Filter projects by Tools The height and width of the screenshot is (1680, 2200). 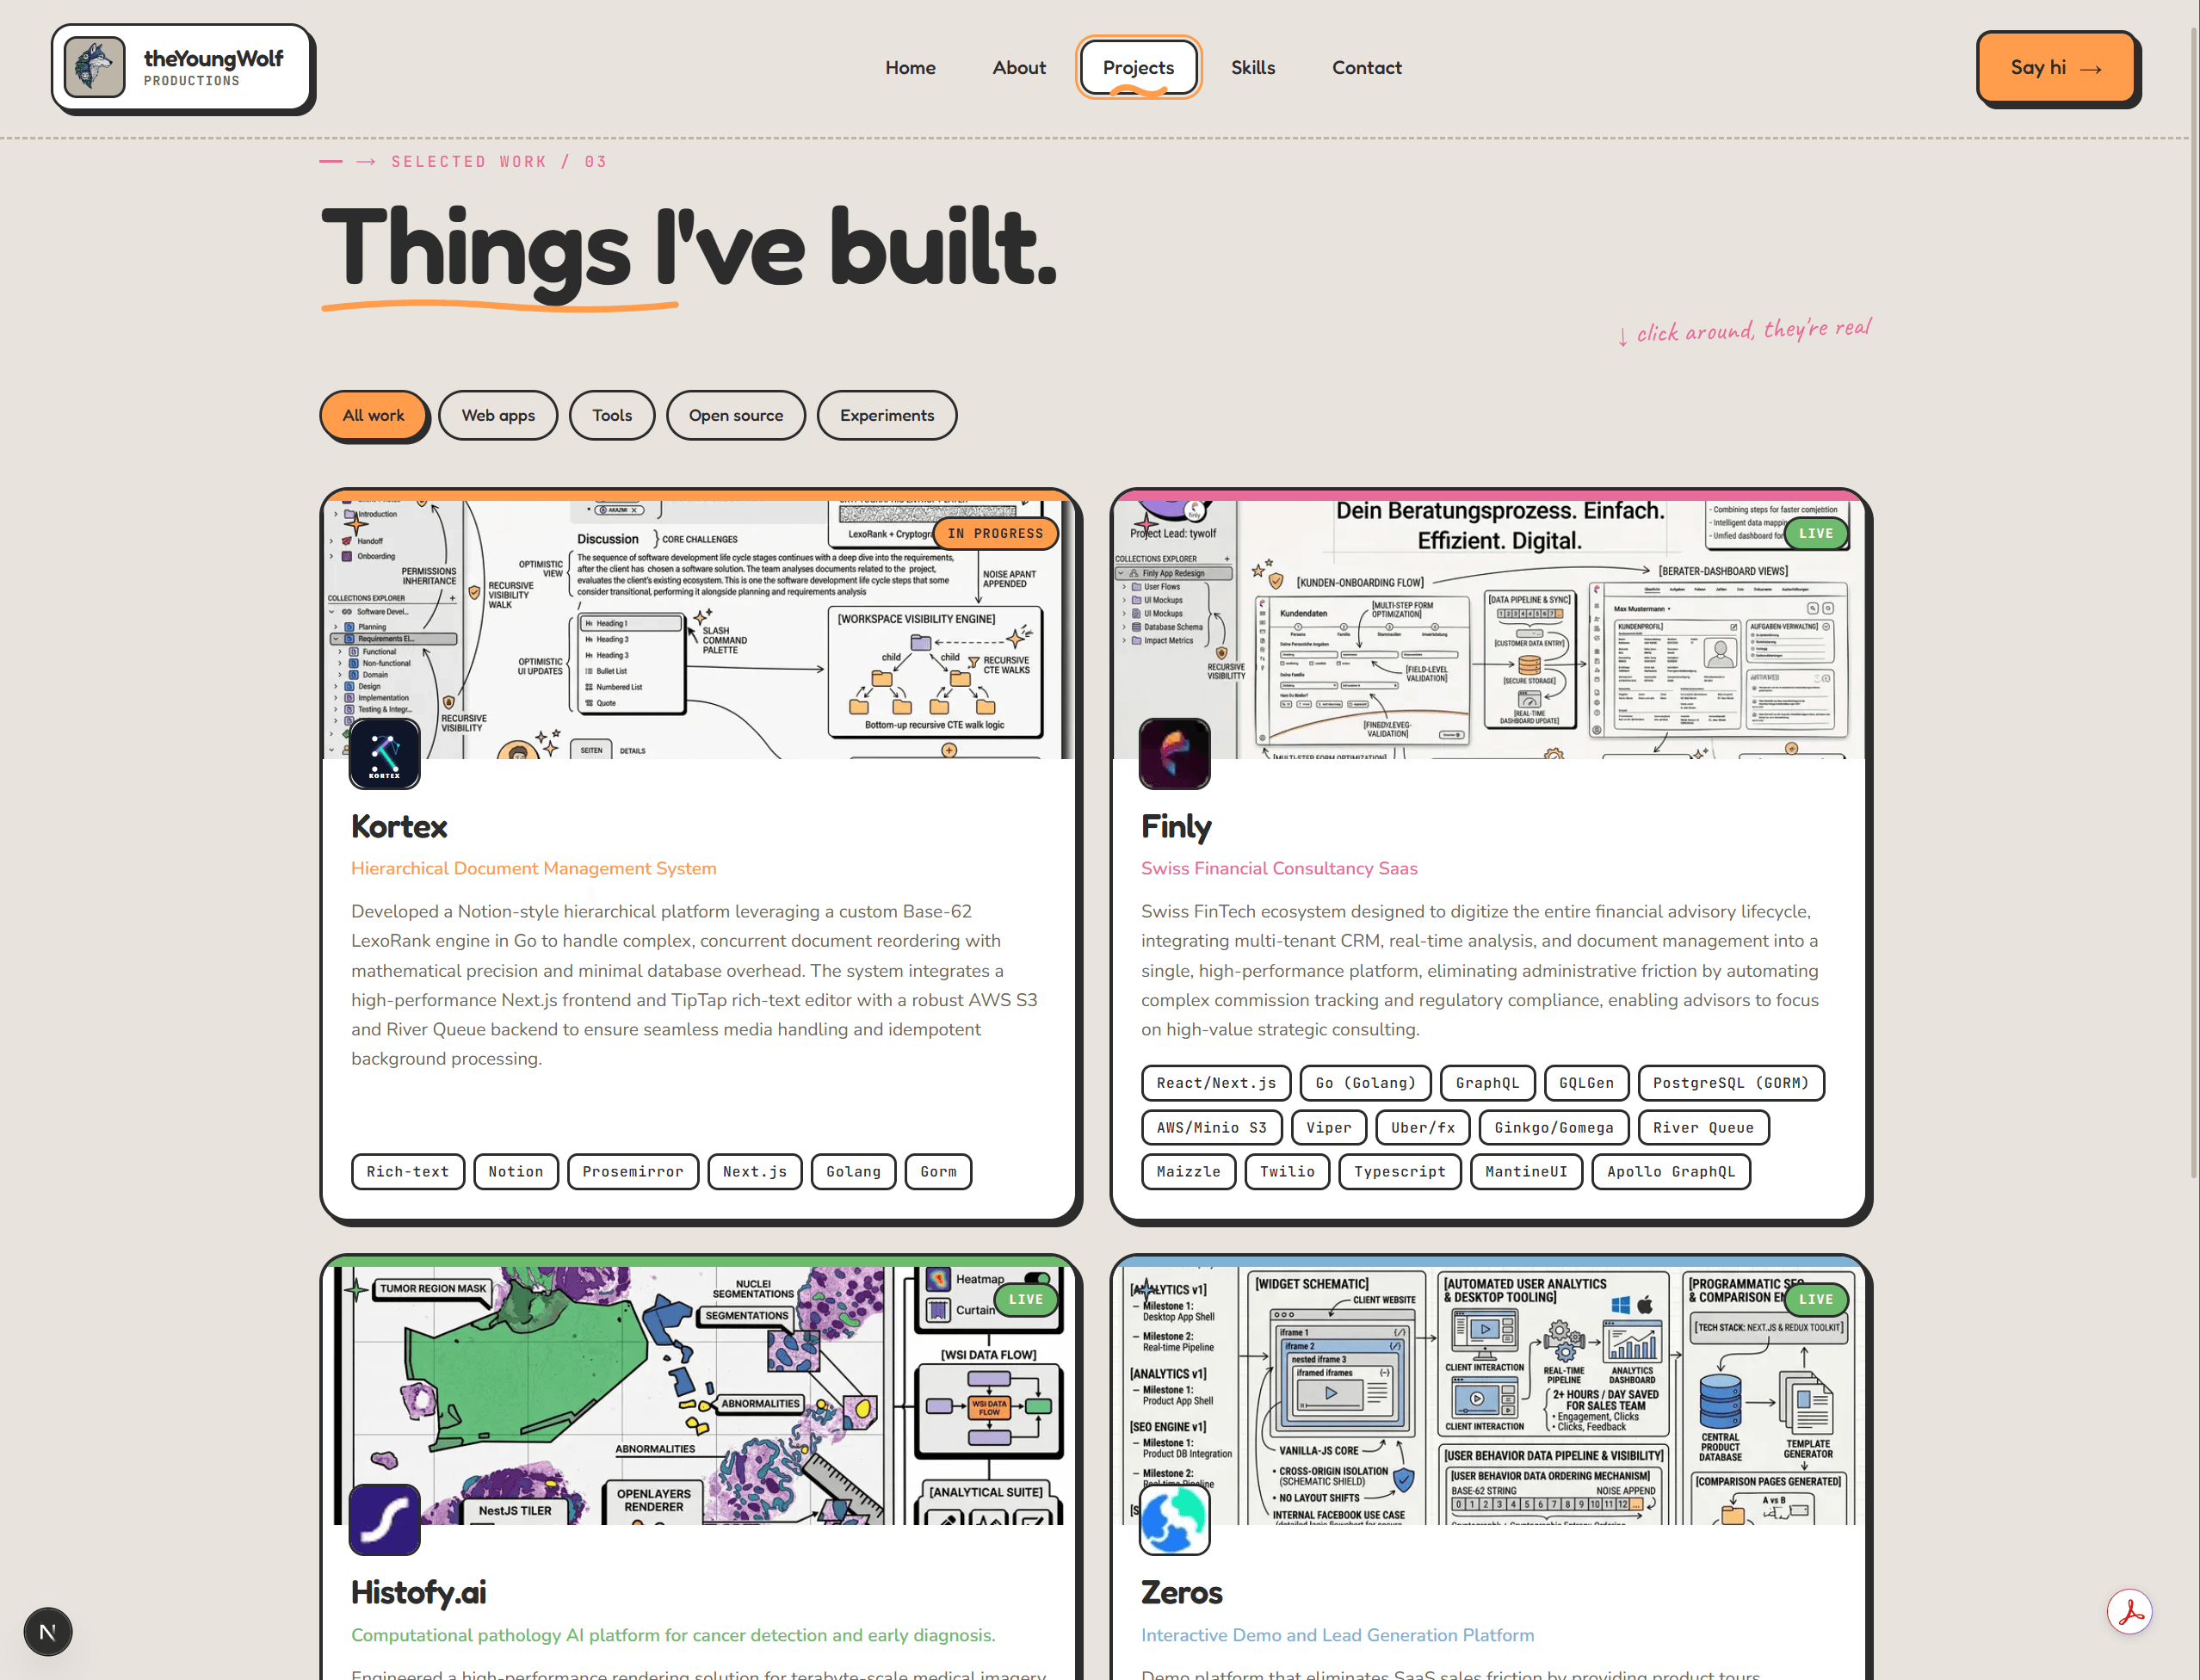(612, 415)
